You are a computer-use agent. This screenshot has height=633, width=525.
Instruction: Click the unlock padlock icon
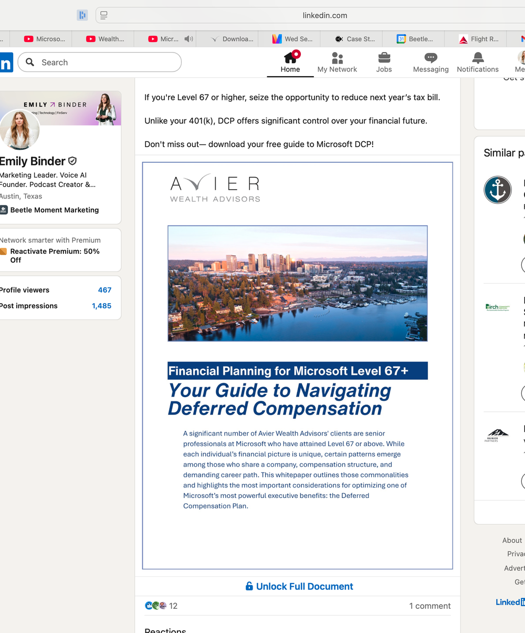(249, 586)
